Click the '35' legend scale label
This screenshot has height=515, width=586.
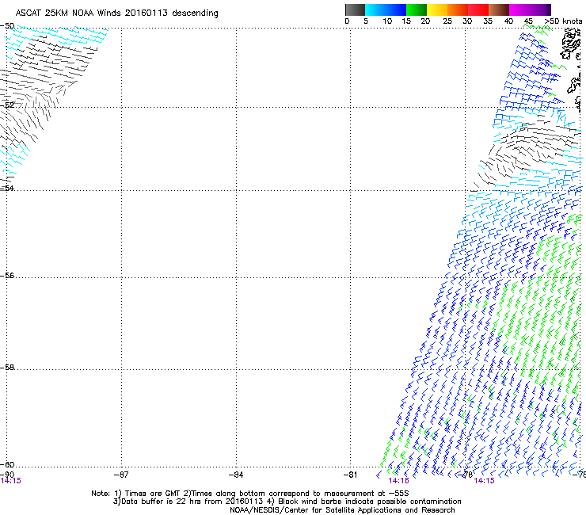(488, 21)
